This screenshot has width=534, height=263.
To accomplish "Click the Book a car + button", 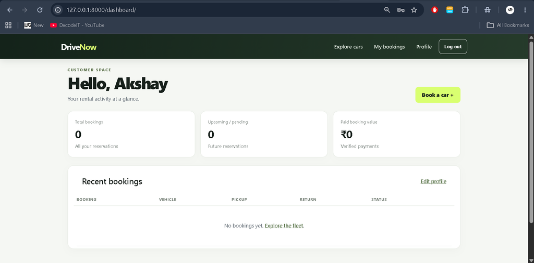I will click(x=438, y=95).
